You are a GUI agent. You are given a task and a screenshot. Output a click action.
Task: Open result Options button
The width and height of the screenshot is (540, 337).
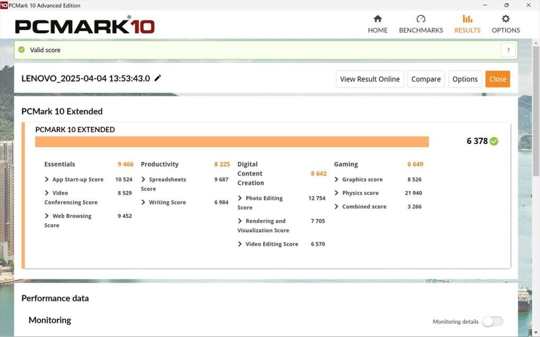[465, 79]
